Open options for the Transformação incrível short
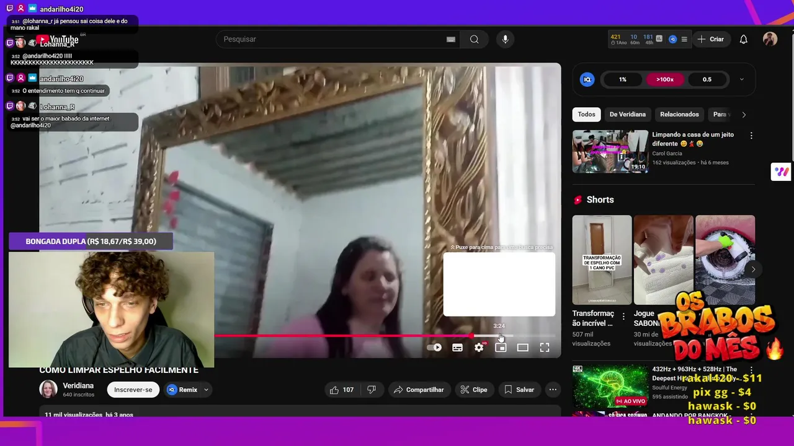Image resolution: width=794 pixels, height=446 pixels. [x=623, y=317]
